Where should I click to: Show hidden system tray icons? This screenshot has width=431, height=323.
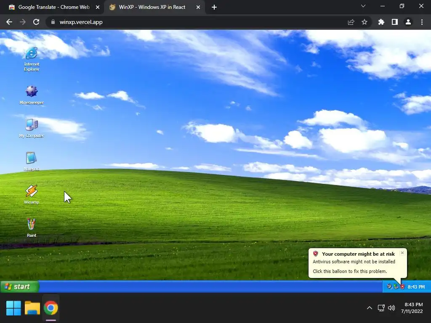pos(370,308)
